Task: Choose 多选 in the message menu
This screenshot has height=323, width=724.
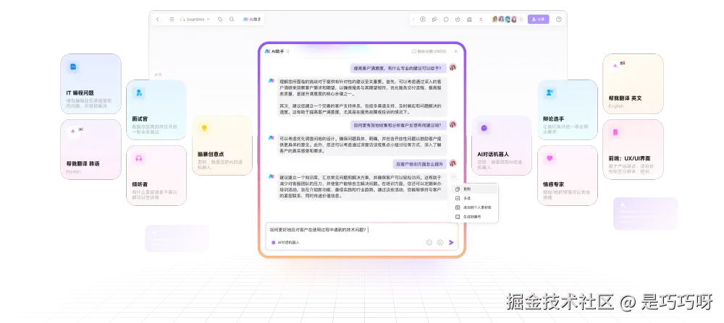Action: point(473,198)
